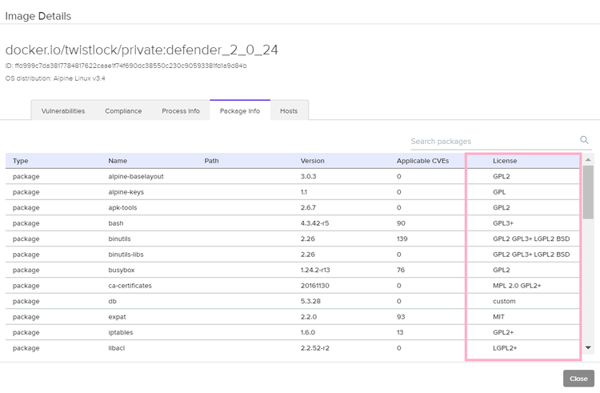Click the Path column header

pyautogui.click(x=212, y=161)
